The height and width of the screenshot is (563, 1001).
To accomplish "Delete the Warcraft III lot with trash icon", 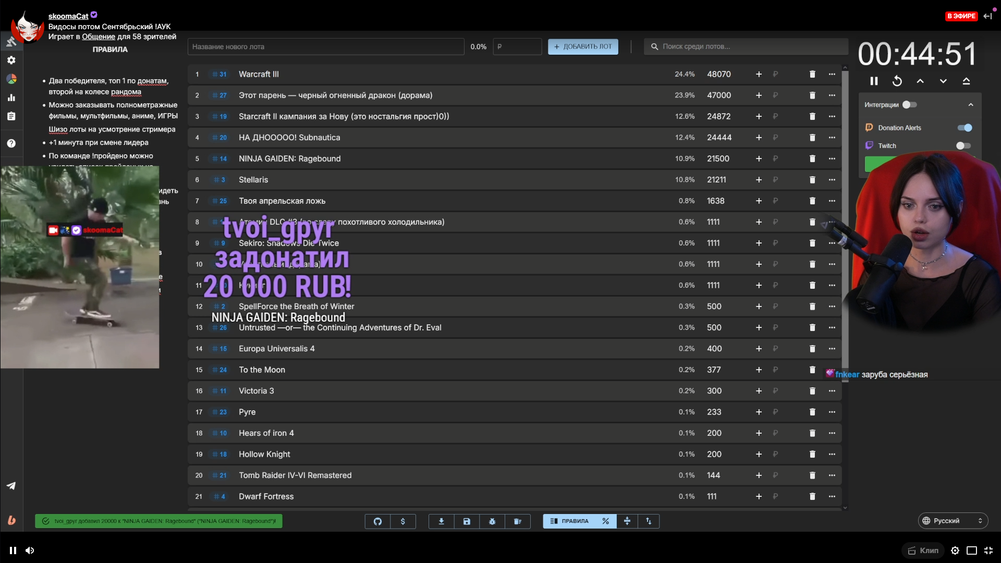I will (x=812, y=74).
